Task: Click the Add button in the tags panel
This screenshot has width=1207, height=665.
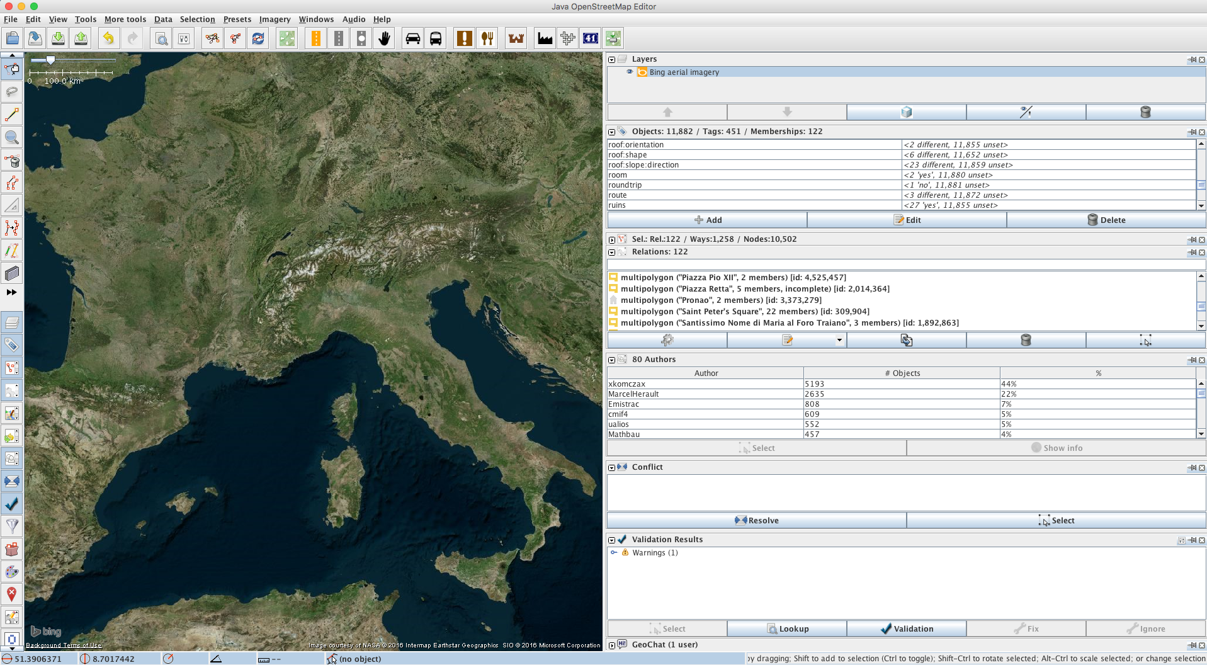Action: point(707,220)
